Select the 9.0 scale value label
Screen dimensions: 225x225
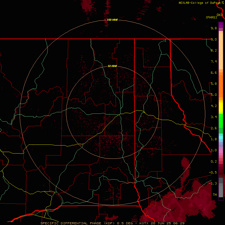tap(214, 39)
